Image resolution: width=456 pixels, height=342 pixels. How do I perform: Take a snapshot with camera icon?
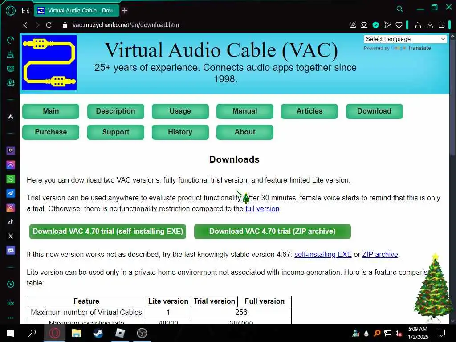pyautogui.click(x=364, y=25)
